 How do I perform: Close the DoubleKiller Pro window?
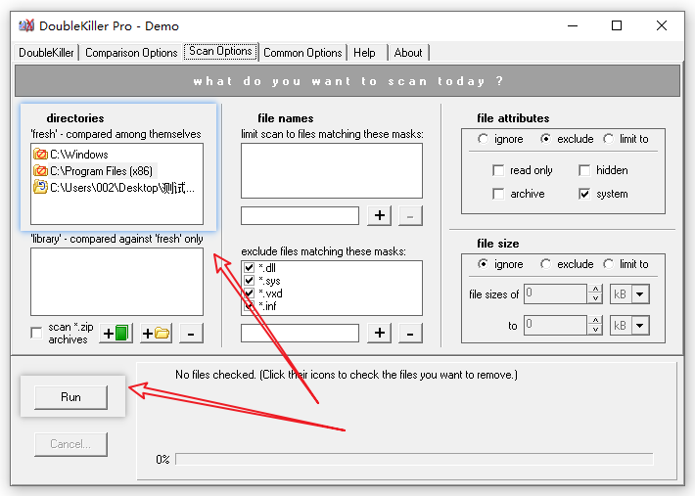click(662, 25)
